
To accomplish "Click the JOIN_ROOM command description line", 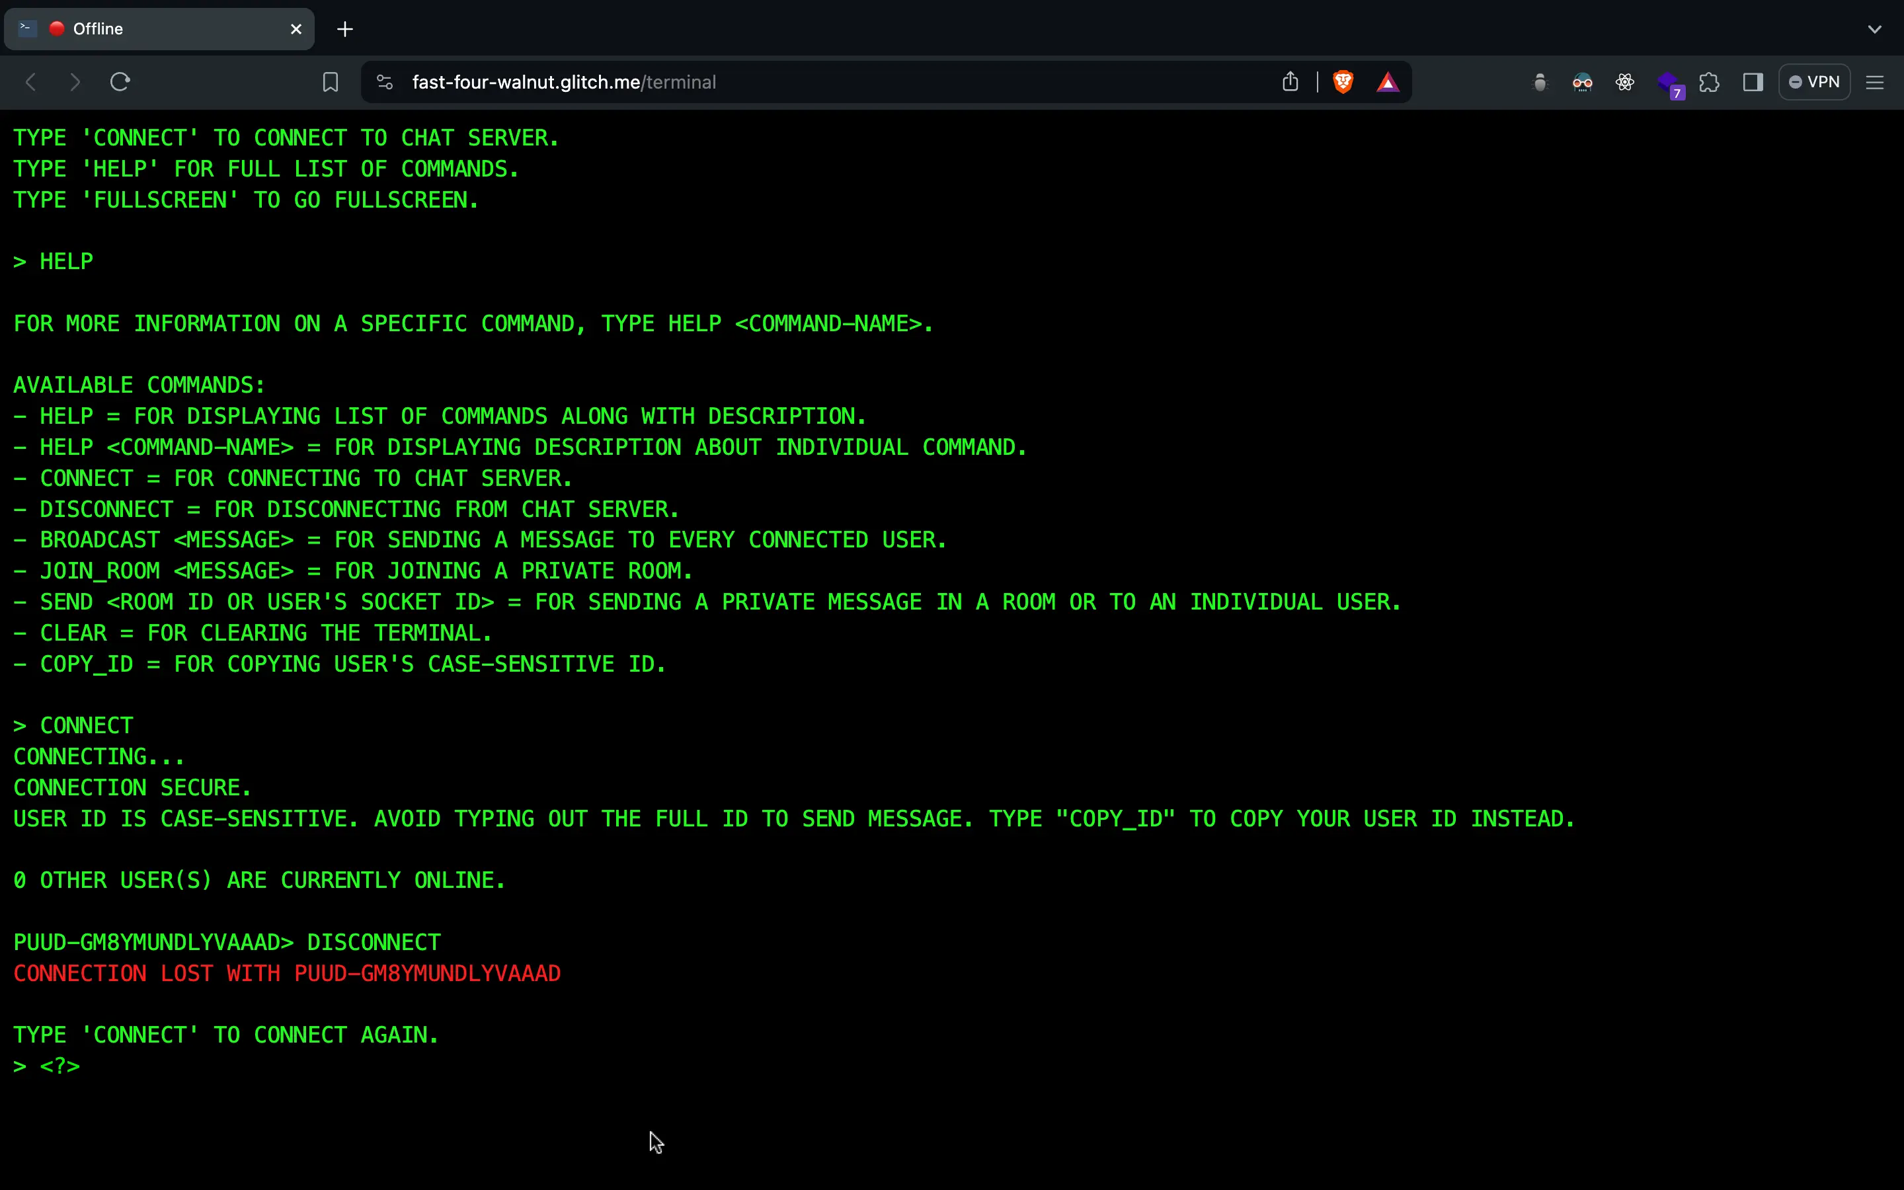I will pyautogui.click(x=353, y=571).
